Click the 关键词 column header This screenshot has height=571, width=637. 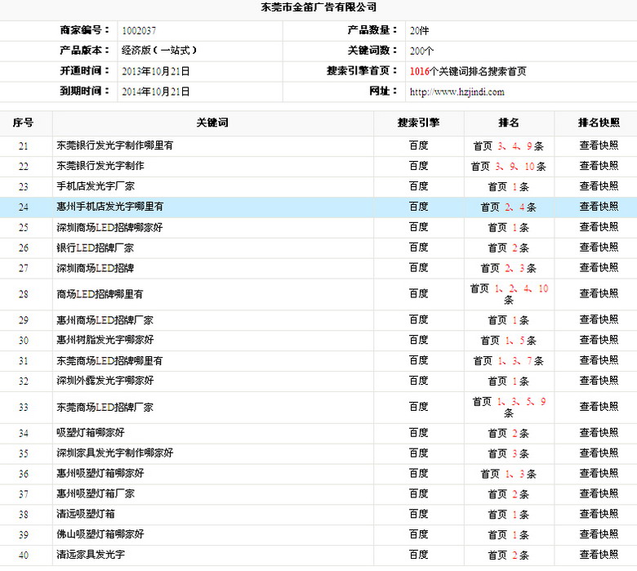212,123
